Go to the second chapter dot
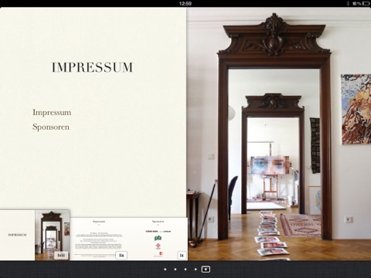371x278 pixels. tap(175, 270)
